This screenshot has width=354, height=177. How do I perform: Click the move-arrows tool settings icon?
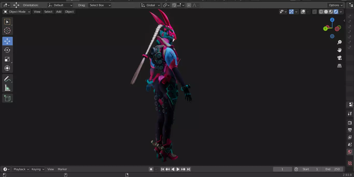16,5
